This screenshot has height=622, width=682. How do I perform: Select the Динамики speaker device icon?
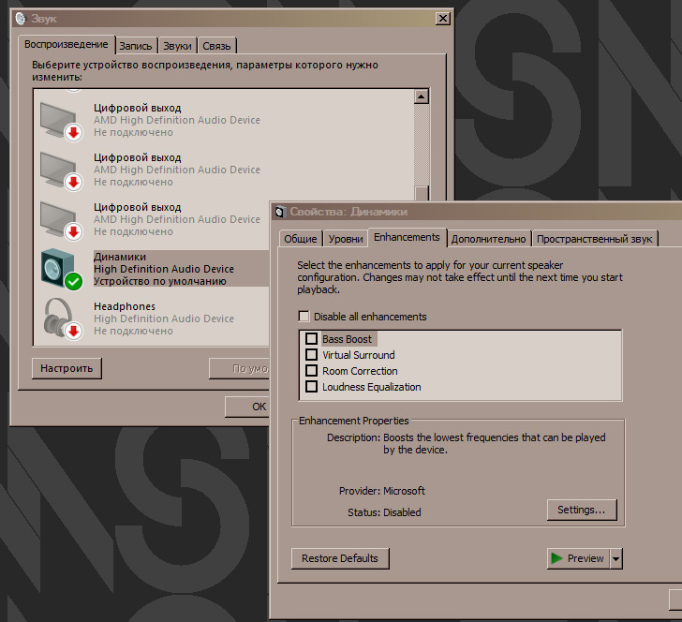click(62, 269)
